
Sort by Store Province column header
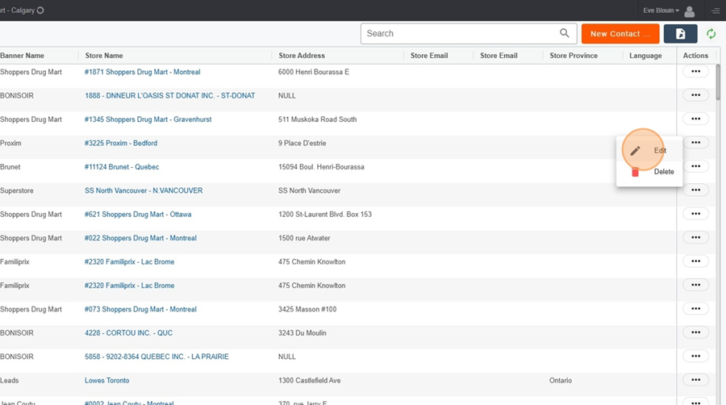tap(574, 56)
